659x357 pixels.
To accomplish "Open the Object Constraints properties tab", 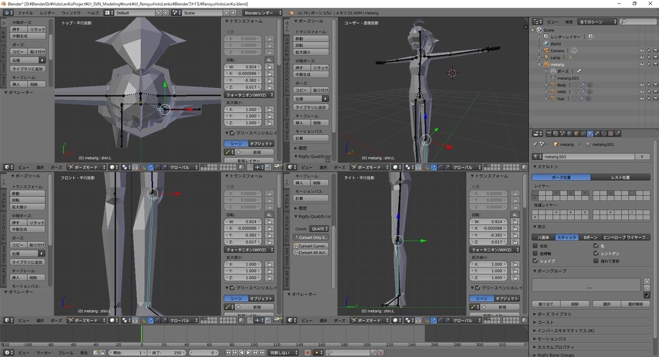I will pos(583,134).
